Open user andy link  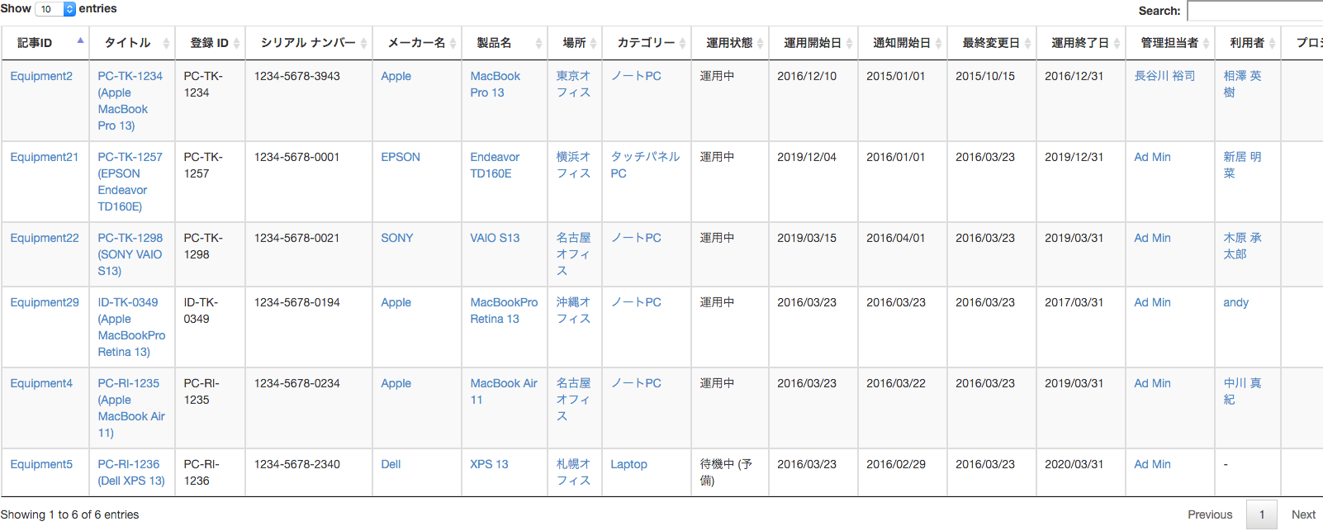[x=1235, y=302]
